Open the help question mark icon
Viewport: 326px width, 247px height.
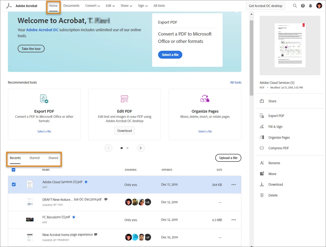pos(303,6)
